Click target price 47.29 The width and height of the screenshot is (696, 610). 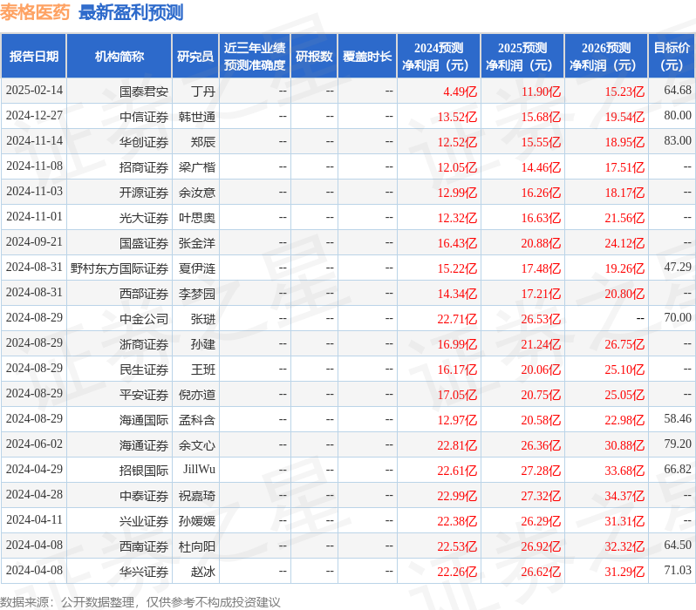pyautogui.click(x=678, y=267)
